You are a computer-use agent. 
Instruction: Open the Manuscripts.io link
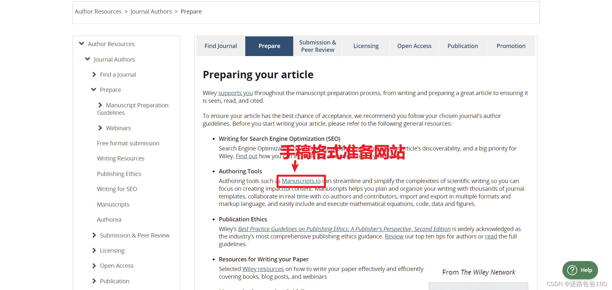301,181
